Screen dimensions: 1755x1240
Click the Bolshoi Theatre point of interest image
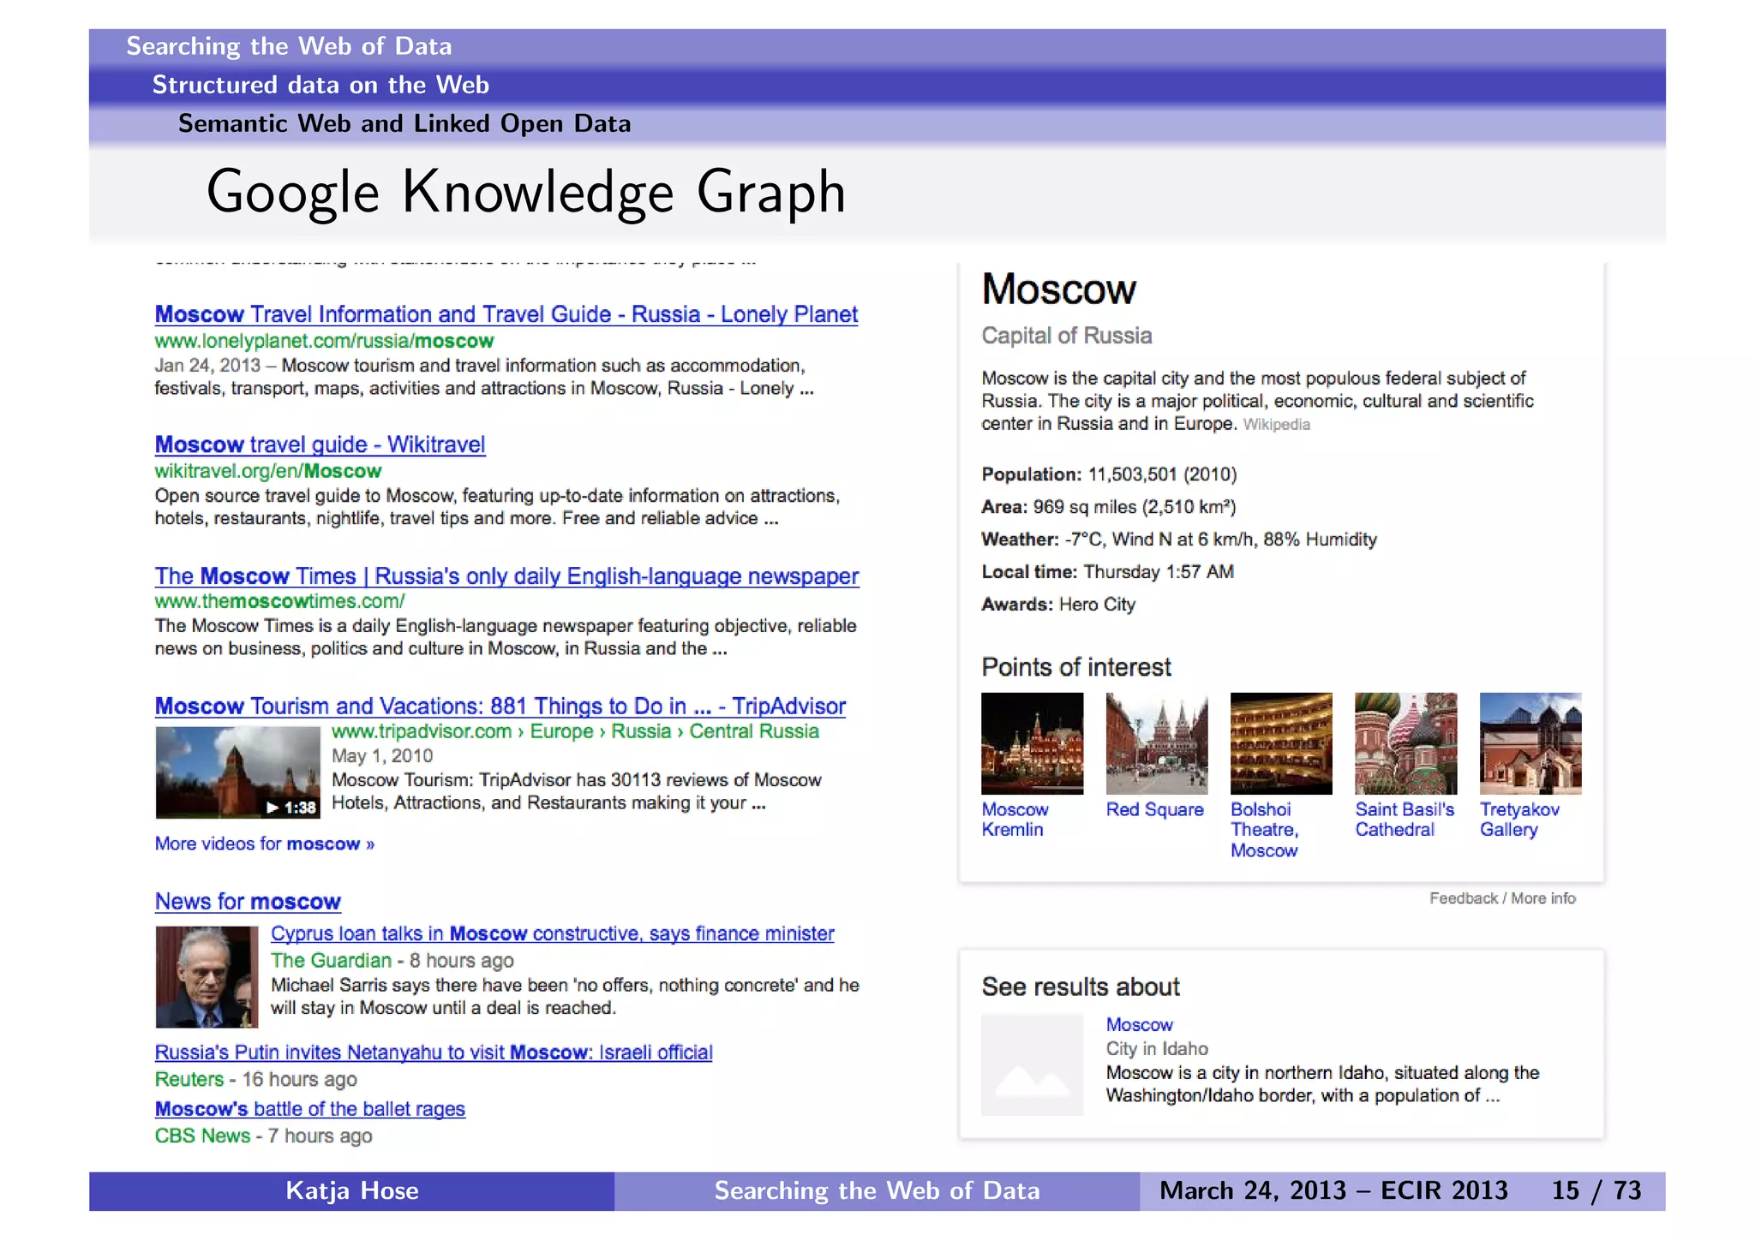click(1281, 743)
